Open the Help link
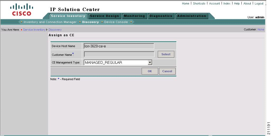 tap(237, 3)
